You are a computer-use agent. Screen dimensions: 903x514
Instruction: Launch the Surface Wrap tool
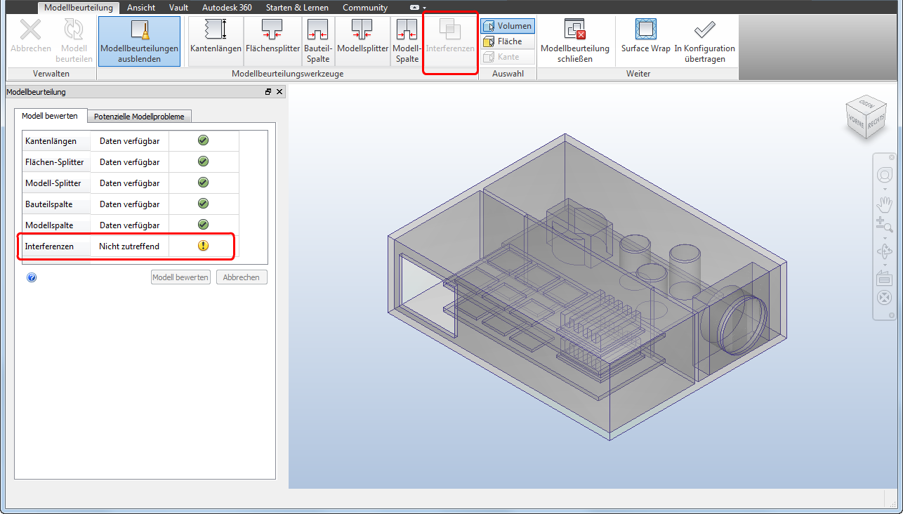click(646, 37)
